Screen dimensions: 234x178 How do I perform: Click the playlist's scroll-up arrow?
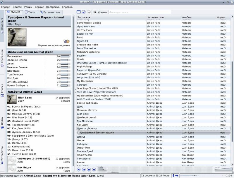click(x=232, y=16)
